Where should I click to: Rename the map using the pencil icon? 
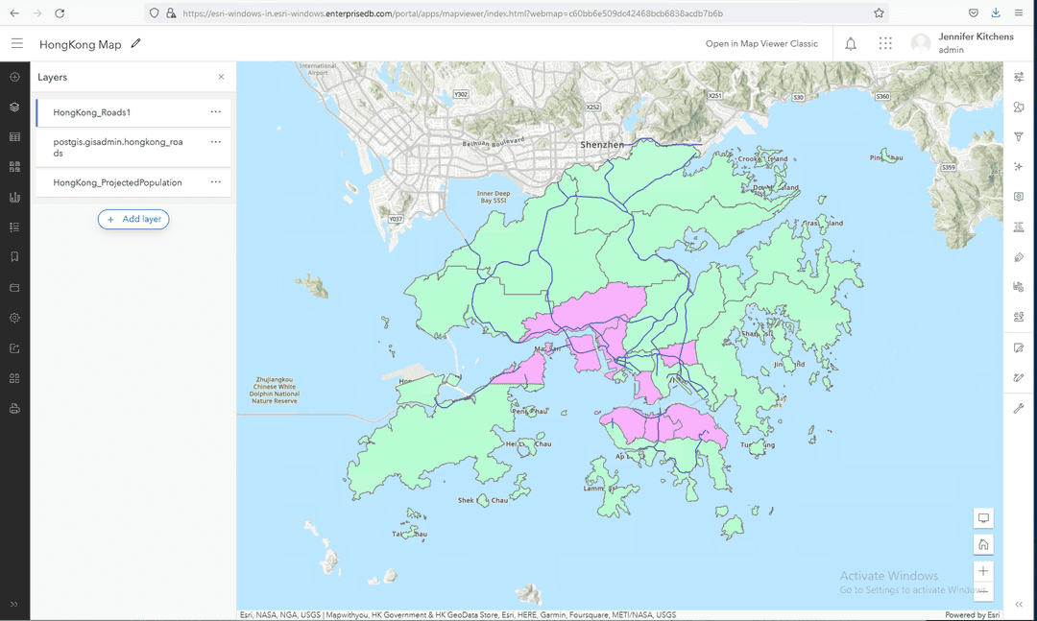pyautogui.click(x=135, y=43)
